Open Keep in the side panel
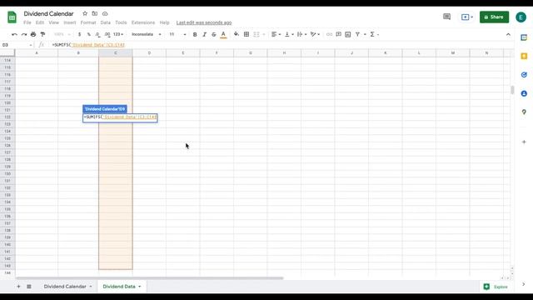 point(524,56)
